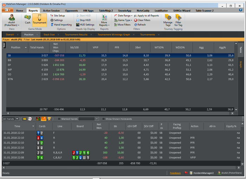Click the Clear Filters red icon

136,20
